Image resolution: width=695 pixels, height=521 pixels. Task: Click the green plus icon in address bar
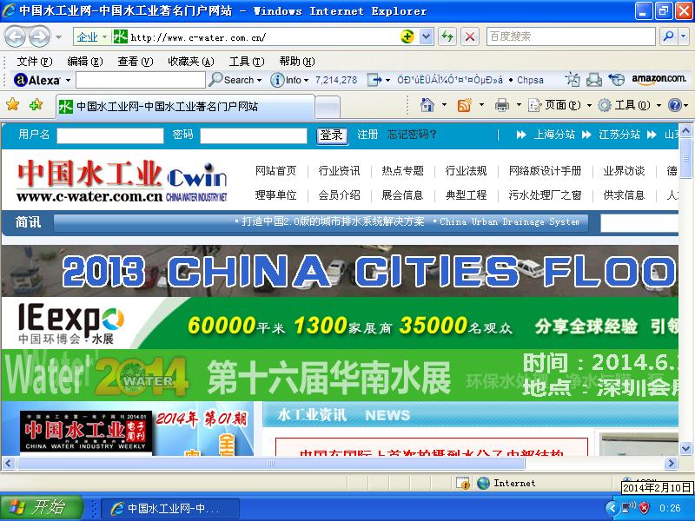pyautogui.click(x=407, y=36)
